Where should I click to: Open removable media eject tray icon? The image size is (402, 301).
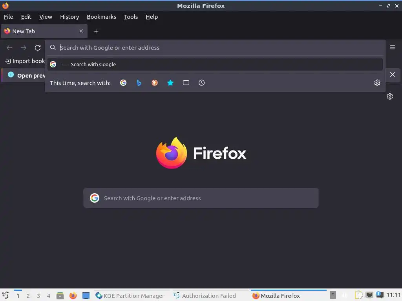click(x=333, y=295)
